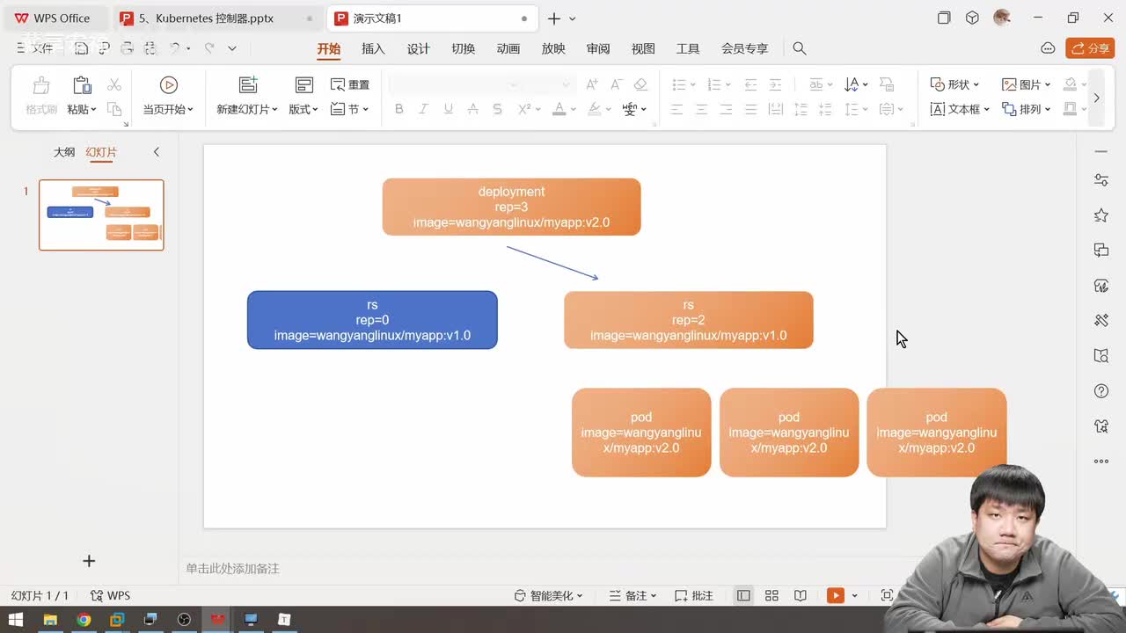The width and height of the screenshot is (1126, 633).
Task: Click the notes area placeholder 单击此处添加备注
Action: (x=232, y=569)
